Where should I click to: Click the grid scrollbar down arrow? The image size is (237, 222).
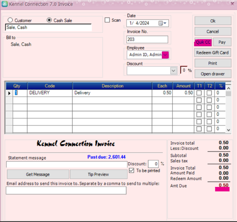229,130
